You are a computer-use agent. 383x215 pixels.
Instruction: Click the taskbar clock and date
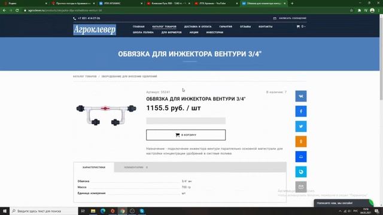[366, 211]
